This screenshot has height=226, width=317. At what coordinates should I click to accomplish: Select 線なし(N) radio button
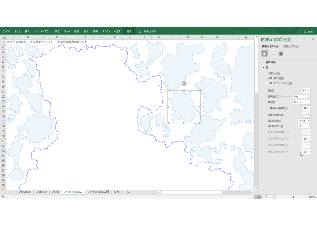pyautogui.click(x=267, y=73)
